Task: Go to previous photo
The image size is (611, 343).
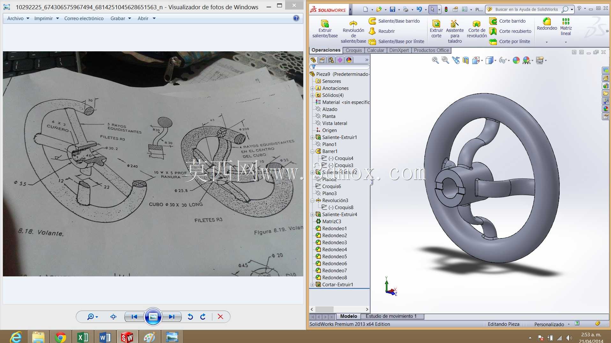Action: (x=134, y=317)
